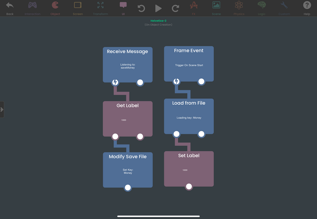Undo the last action
Screen dimensions: 317x219
click(x=141, y=8)
